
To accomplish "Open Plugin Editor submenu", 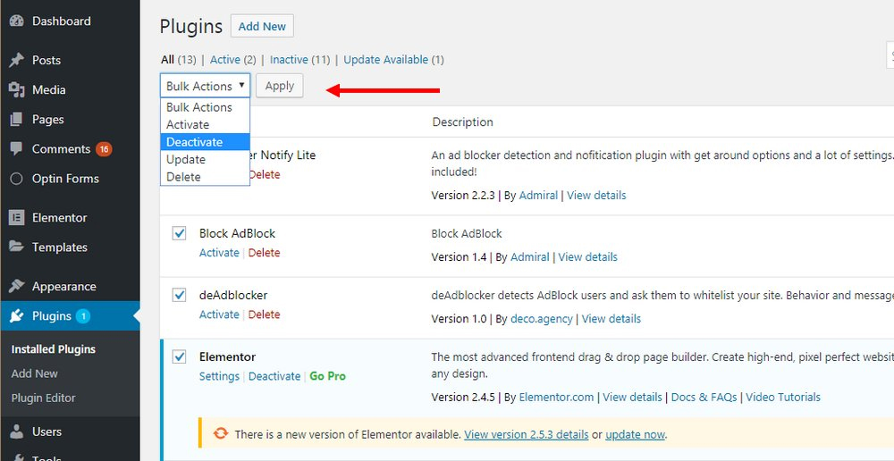I will click(43, 398).
